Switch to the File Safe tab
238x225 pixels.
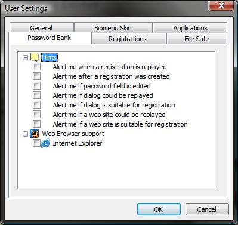coord(197,39)
